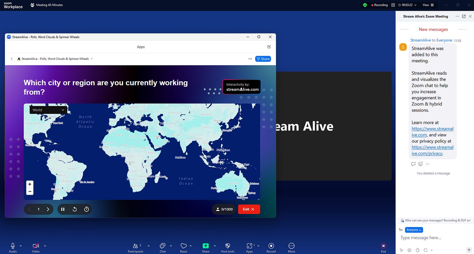Screen dimensions: 474x254
Task: Click the 0/1000 participants counter
Action: pos(224,209)
